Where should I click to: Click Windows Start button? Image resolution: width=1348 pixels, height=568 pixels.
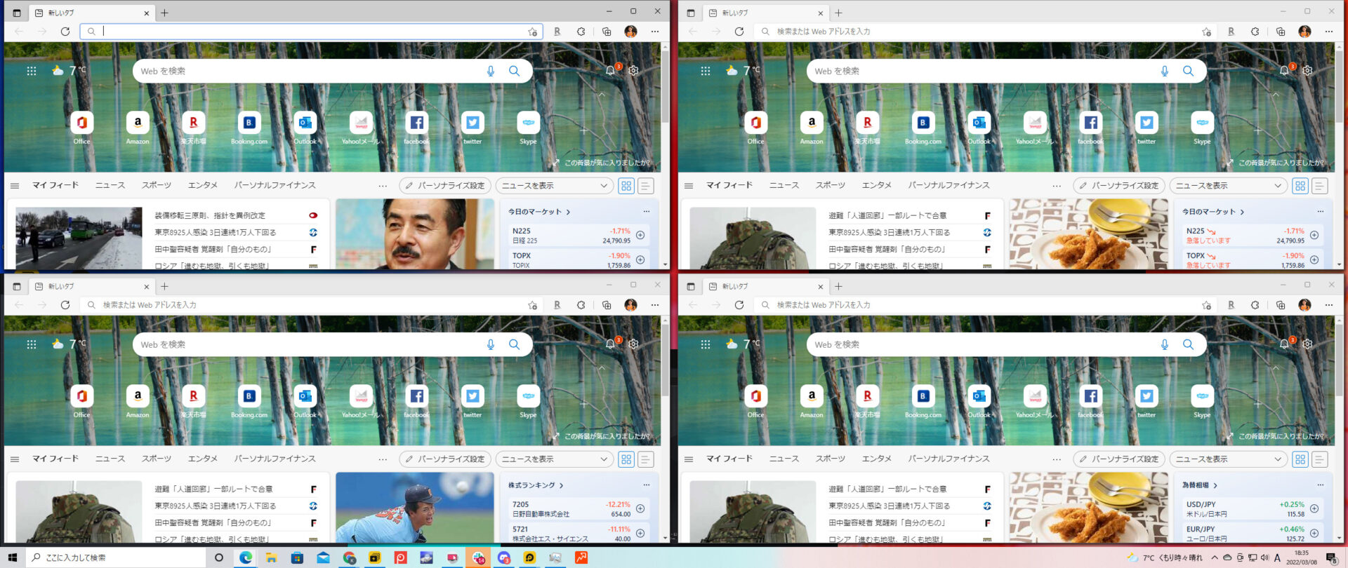[x=13, y=557]
